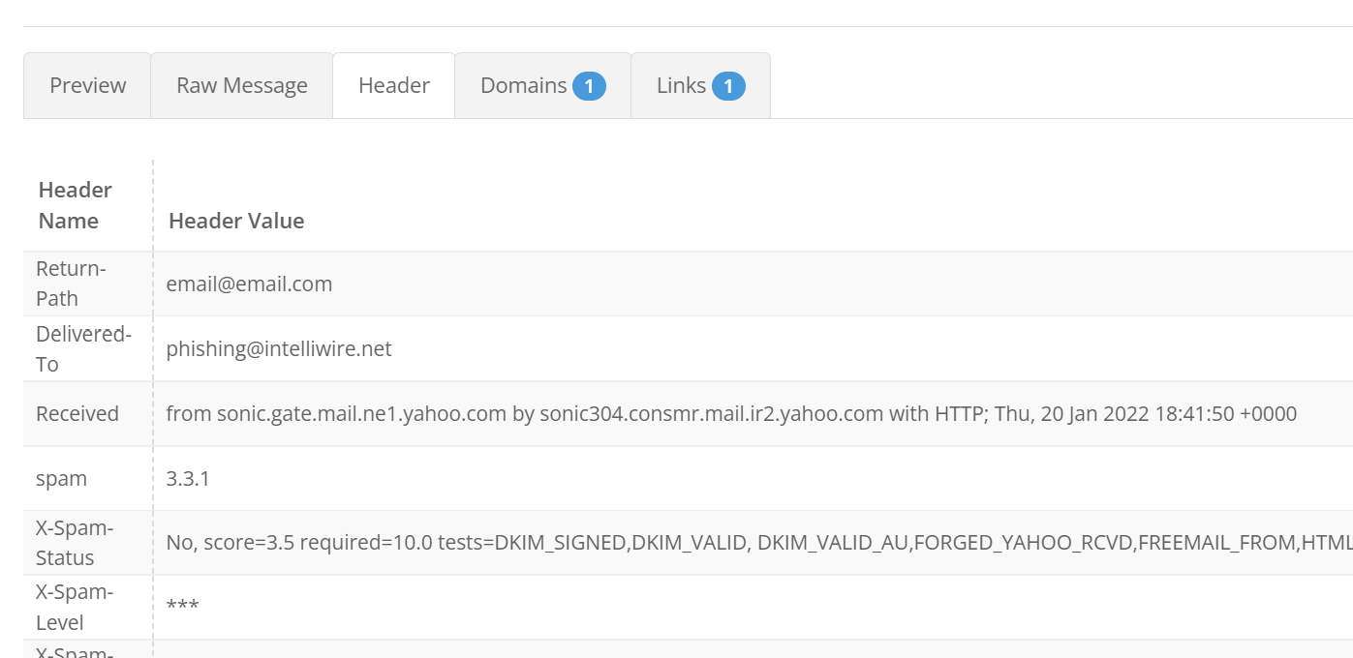Select the Delivered-To header name cell
Screen dimensions: 1353x658
coord(82,348)
